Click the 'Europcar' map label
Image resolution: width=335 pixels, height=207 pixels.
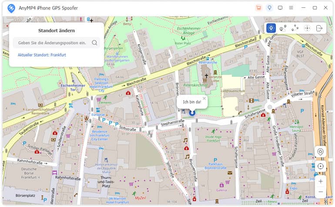98,115
